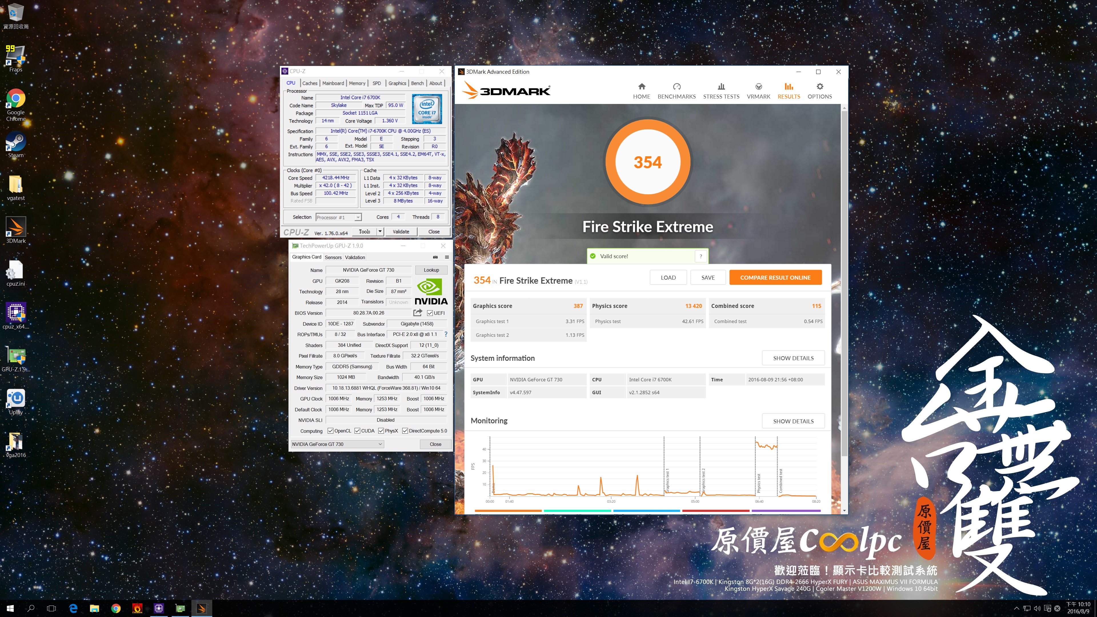Image resolution: width=1097 pixels, height=617 pixels.
Task: Open Tools dropdown arrow in CPU-Z
Action: tap(380, 232)
